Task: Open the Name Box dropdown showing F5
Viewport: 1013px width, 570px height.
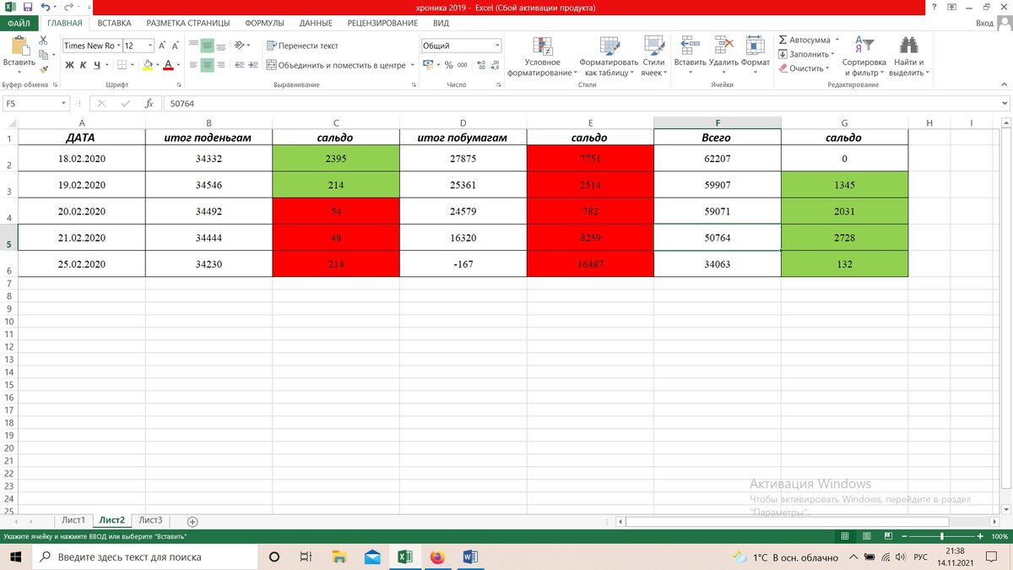Action: click(x=63, y=103)
